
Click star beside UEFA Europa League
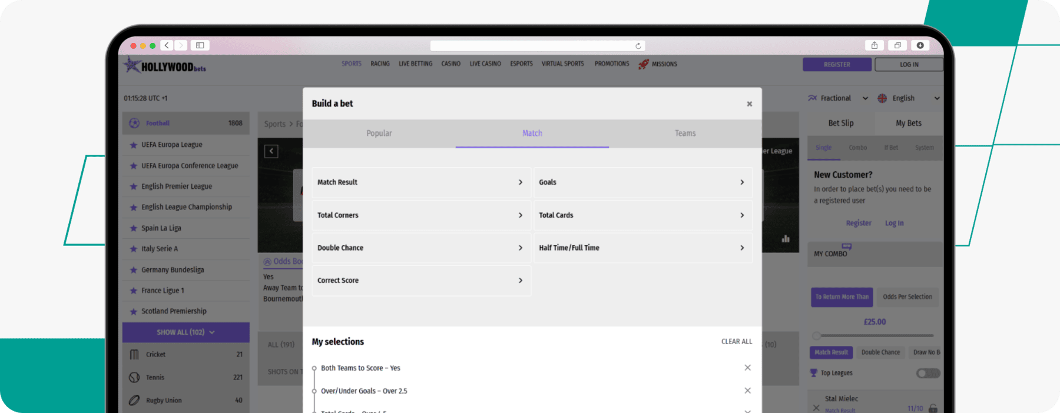(x=134, y=145)
